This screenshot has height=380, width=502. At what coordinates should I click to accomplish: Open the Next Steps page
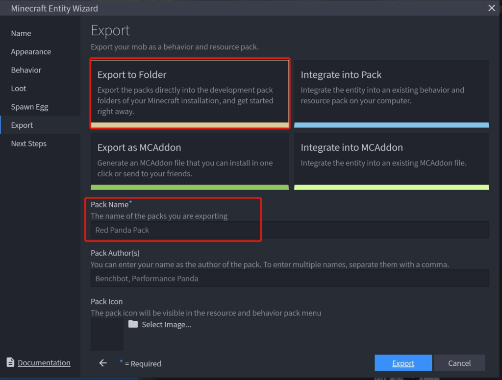(x=28, y=143)
